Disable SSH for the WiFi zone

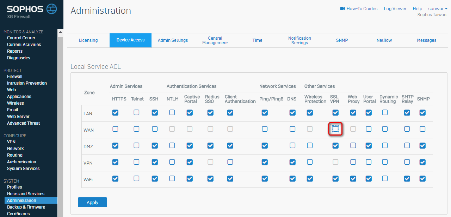155,178
